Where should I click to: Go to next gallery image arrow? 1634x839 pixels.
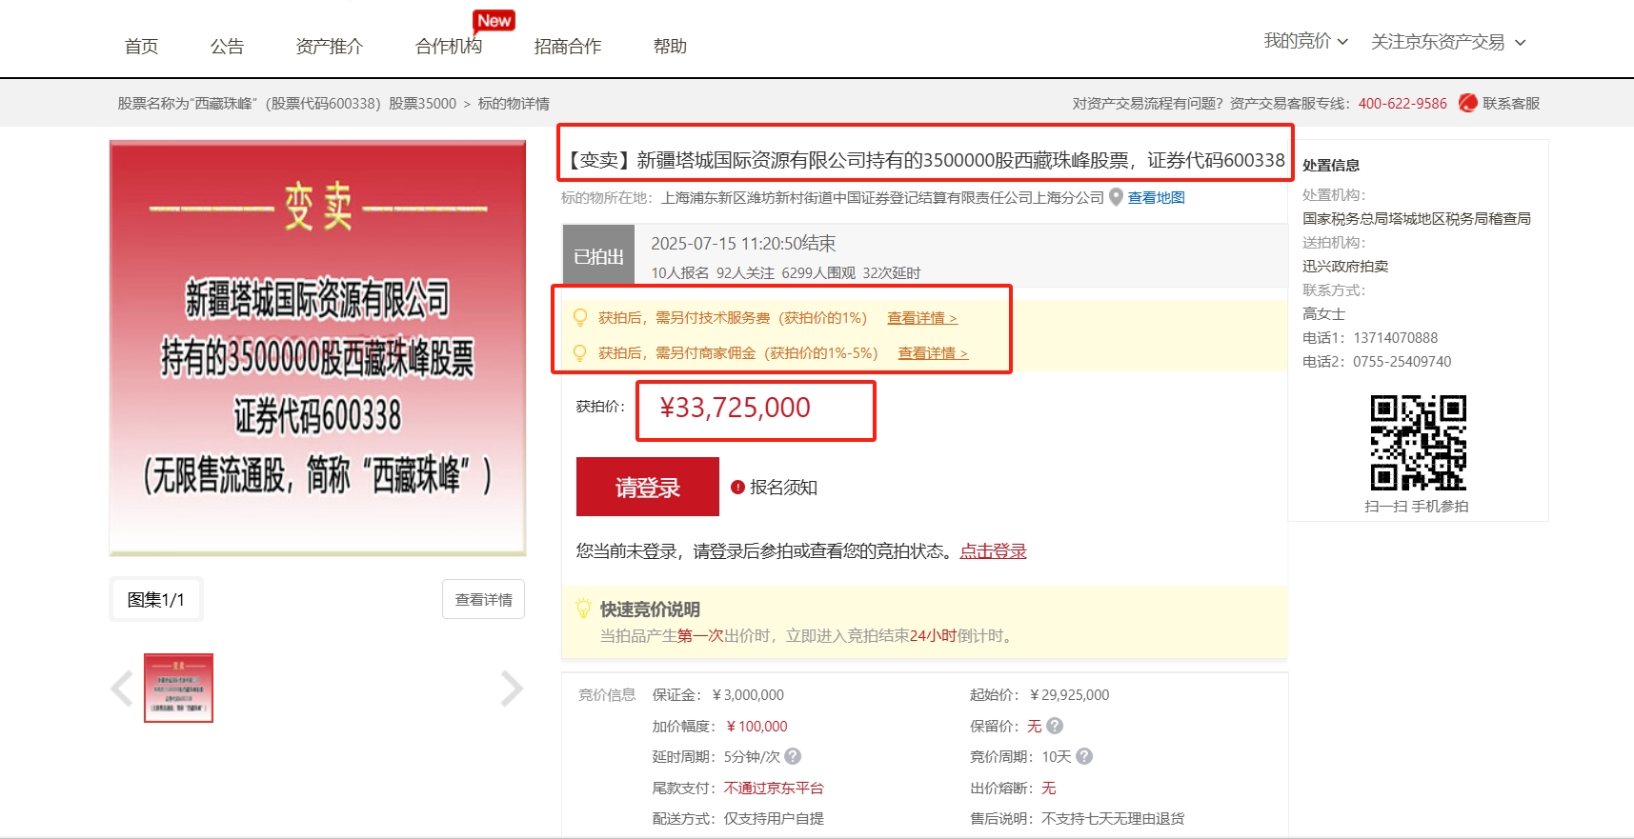pos(512,688)
